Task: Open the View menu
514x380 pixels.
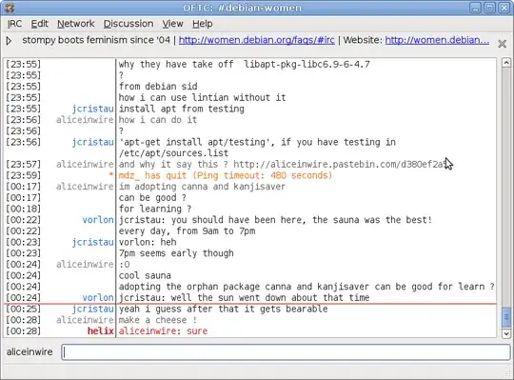Action: click(x=172, y=24)
